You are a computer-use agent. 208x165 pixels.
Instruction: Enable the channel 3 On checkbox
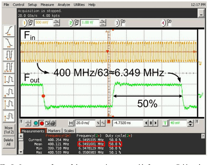123,25
